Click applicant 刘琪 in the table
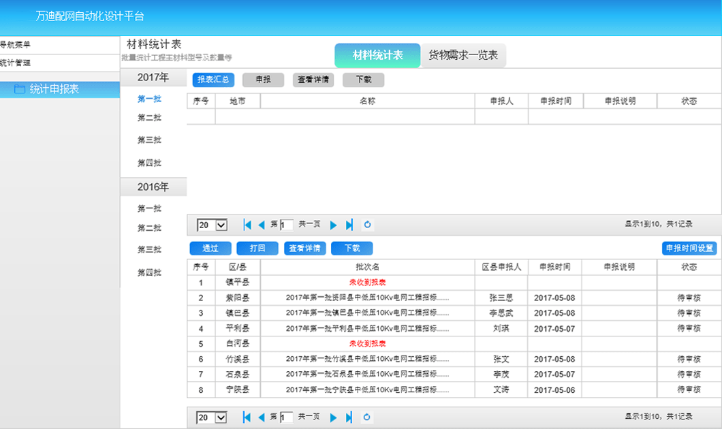The height and width of the screenshot is (429, 722). coord(501,329)
